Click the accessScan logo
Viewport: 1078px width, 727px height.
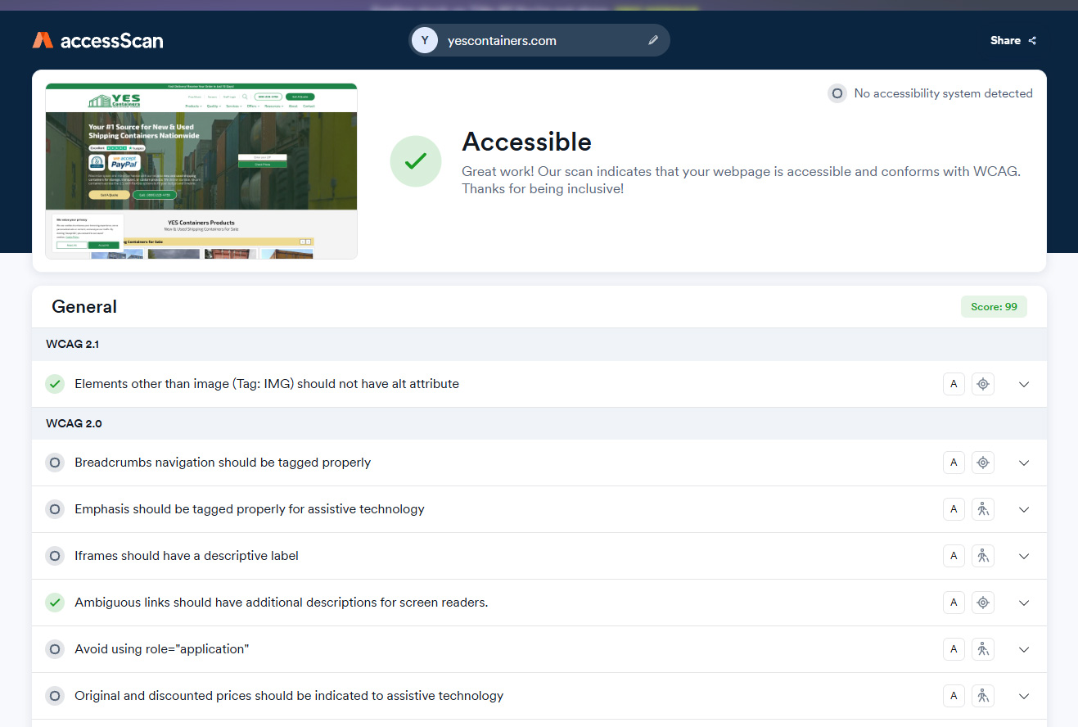97,40
